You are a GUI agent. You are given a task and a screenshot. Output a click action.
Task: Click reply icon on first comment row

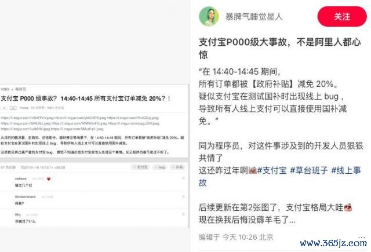pos(183,178)
